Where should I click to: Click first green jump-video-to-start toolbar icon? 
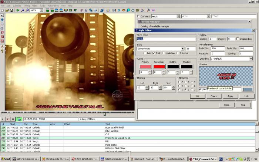click(x=47, y=10)
